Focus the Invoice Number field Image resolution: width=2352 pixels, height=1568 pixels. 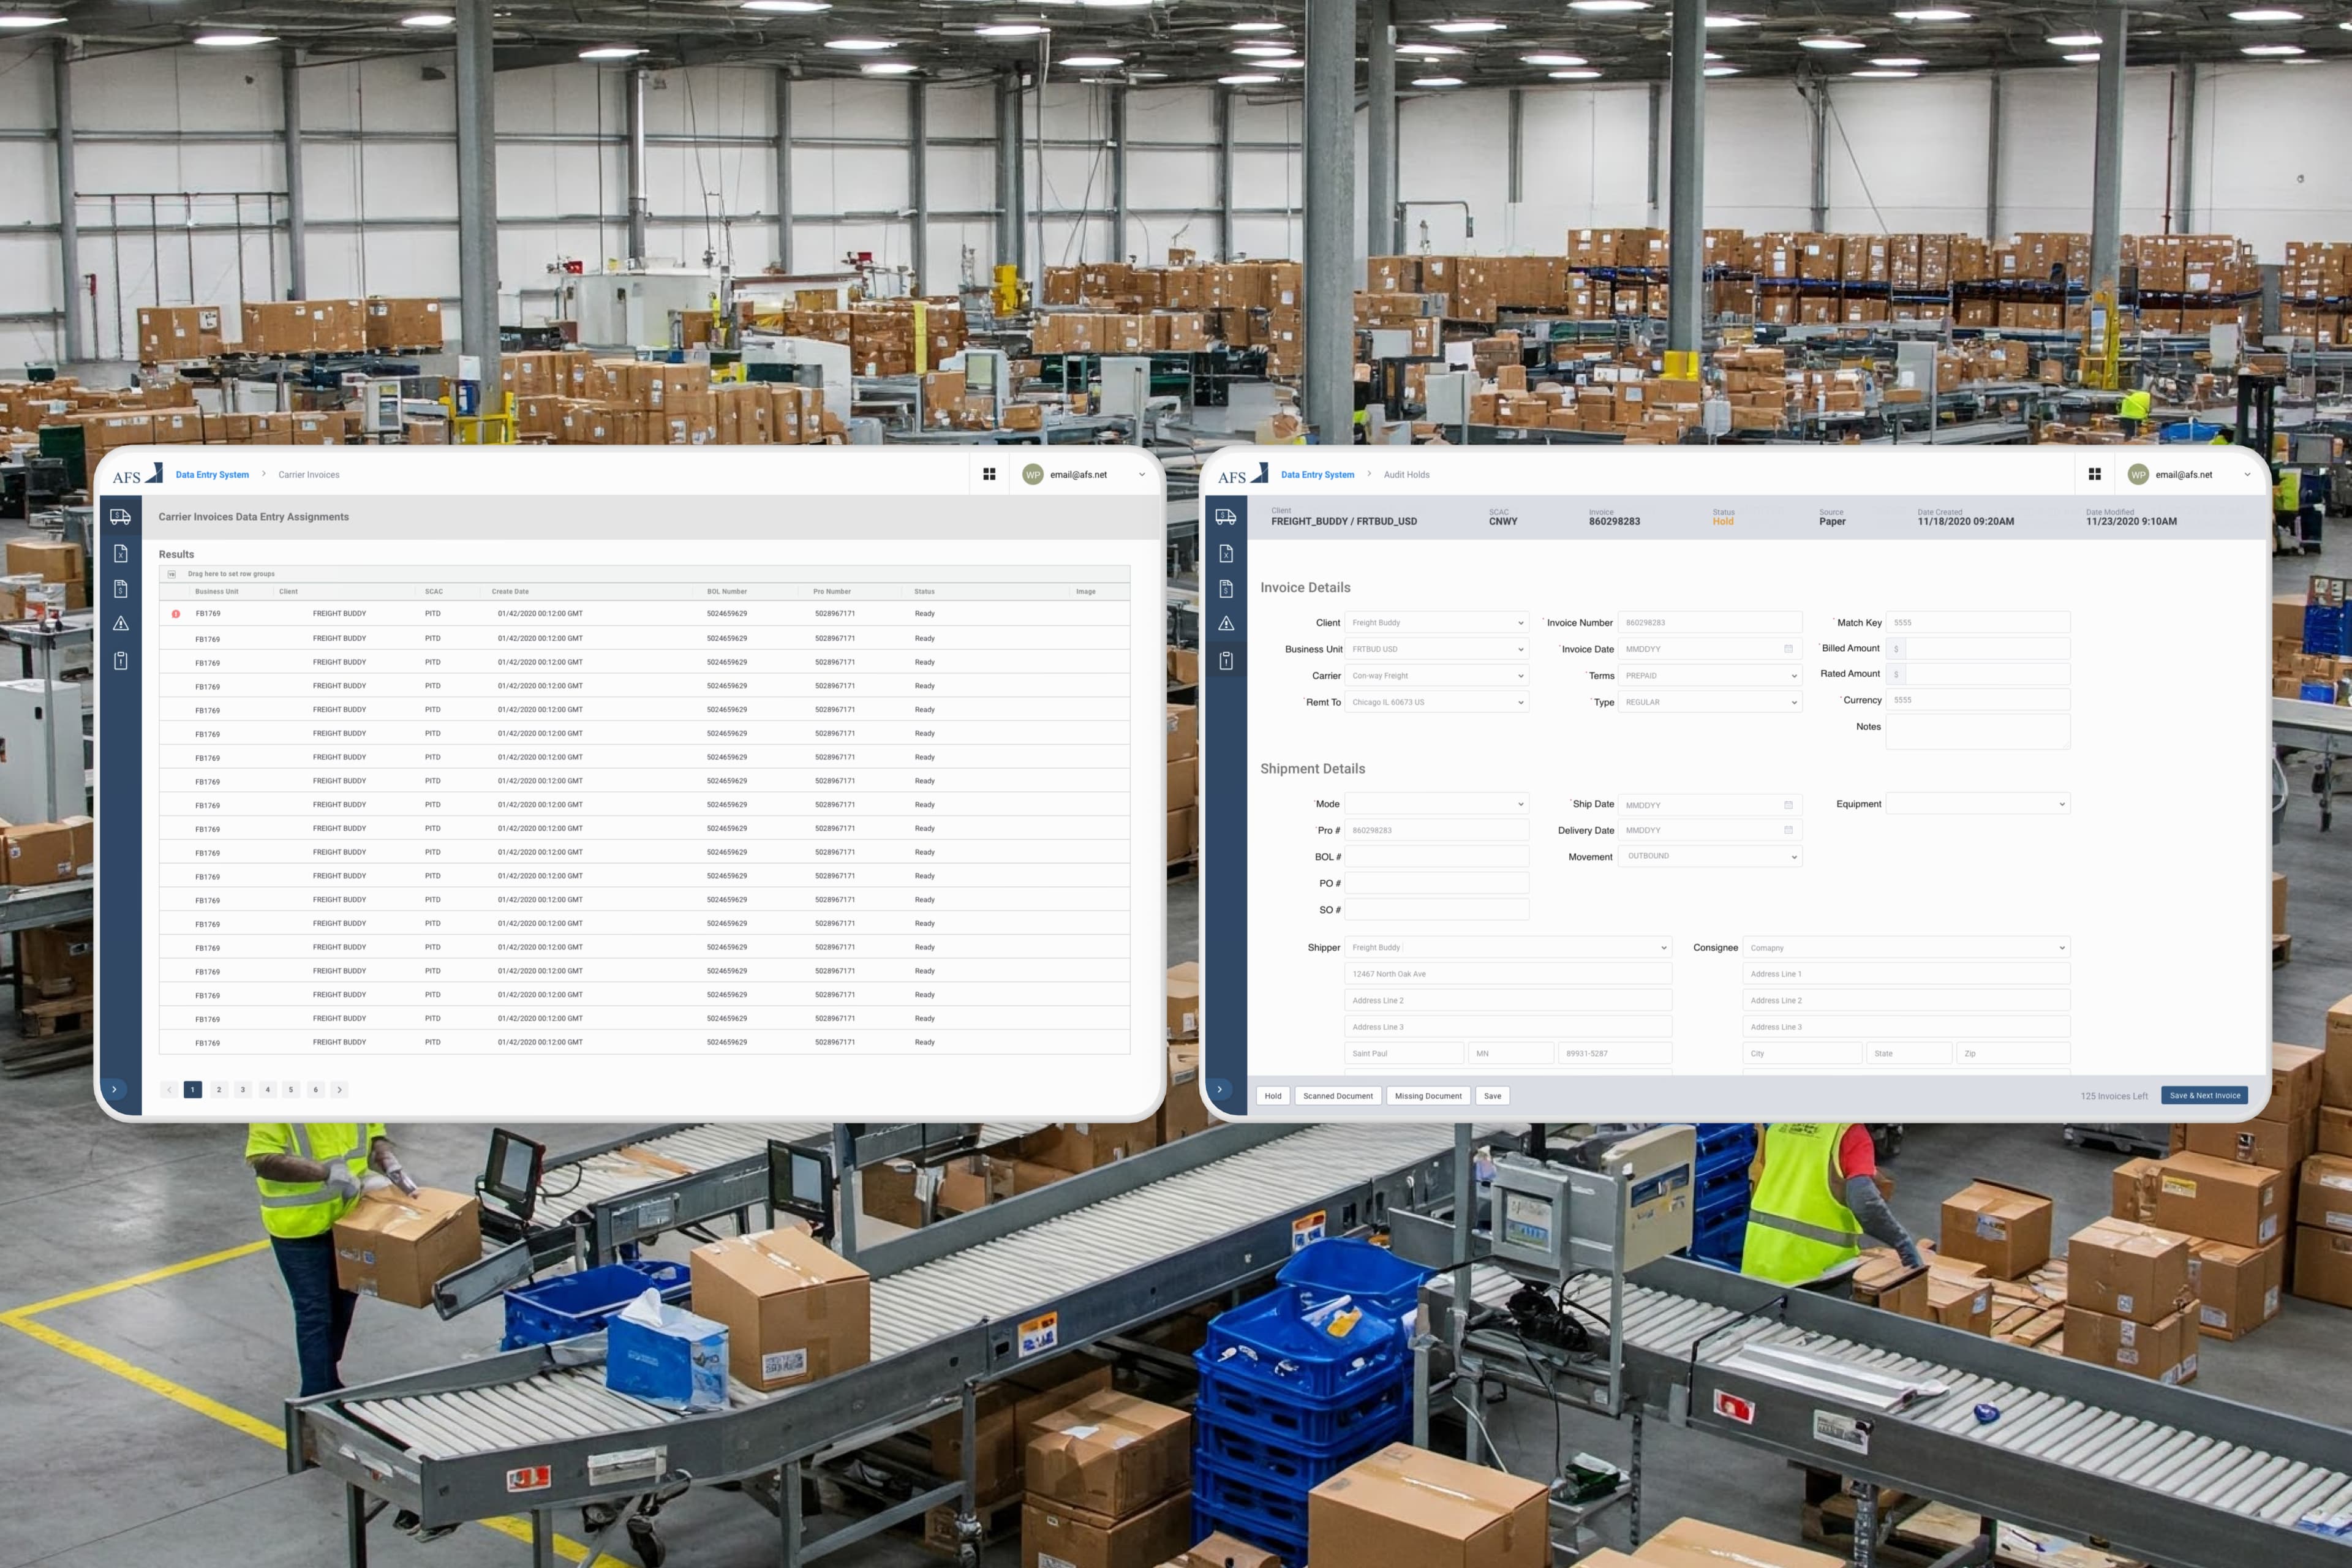click(x=1710, y=622)
